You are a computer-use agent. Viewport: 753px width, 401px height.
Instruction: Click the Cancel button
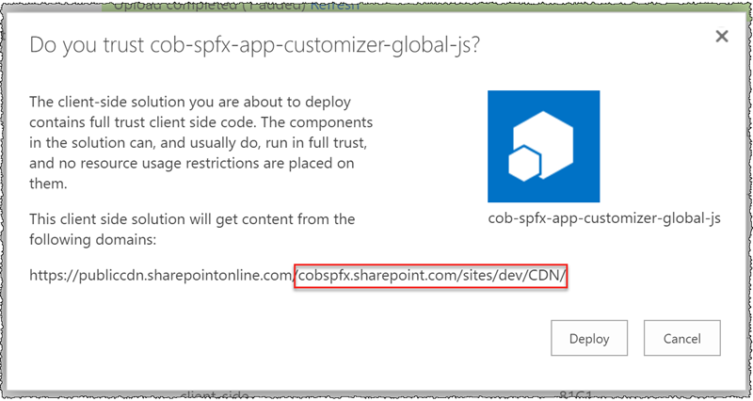pyautogui.click(x=681, y=338)
